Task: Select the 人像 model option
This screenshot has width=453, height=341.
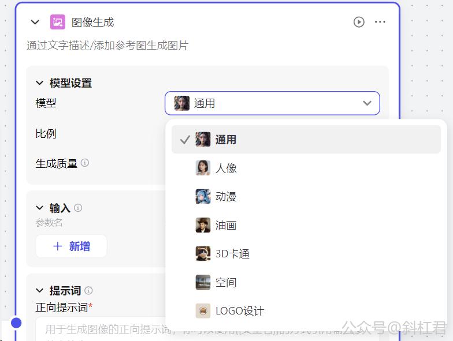Action: point(306,168)
